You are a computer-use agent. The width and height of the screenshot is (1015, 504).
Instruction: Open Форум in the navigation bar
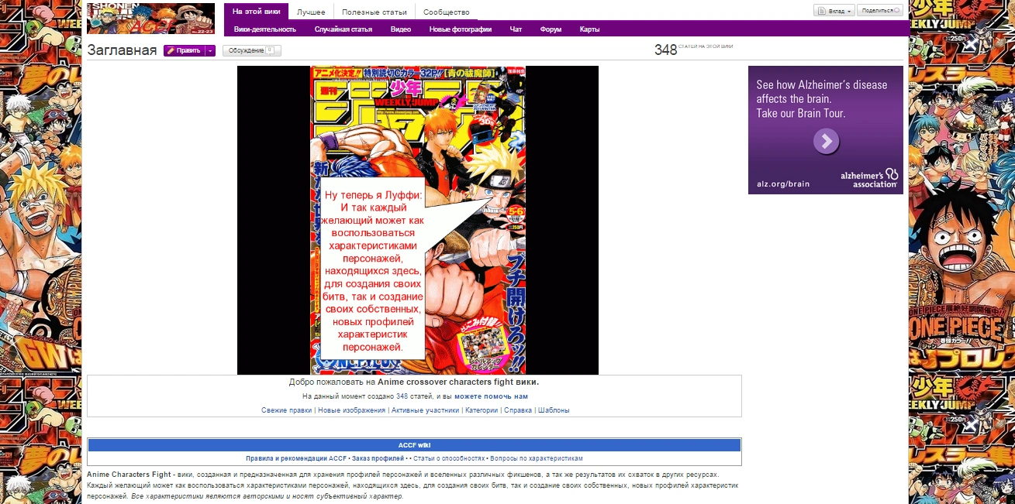[551, 29]
